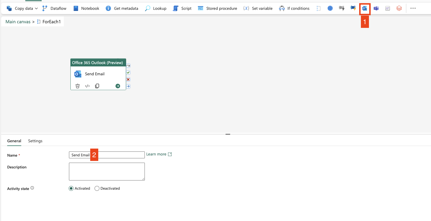Screen dimensions: 431x221
Task: Click the red X On fail connector
Action: pyautogui.click(x=128, y=79)
